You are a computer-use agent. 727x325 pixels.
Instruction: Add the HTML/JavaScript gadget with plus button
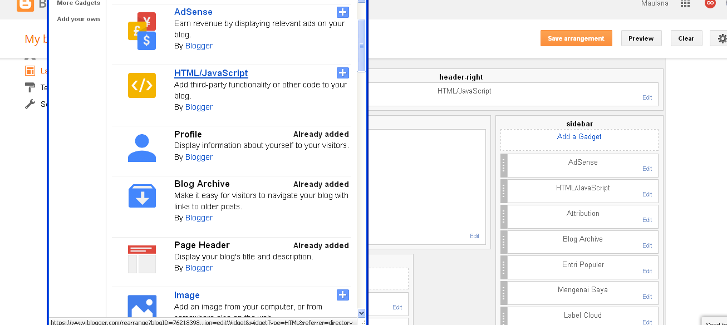click(x=343, y=73)
